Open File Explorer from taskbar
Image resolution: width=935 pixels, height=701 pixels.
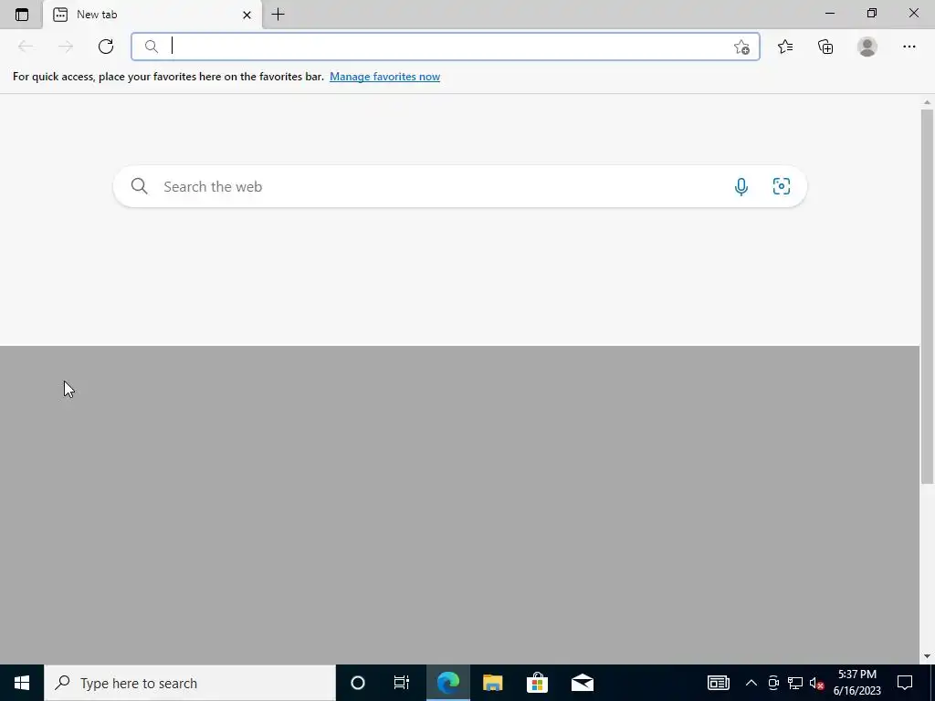coord(492,683)
